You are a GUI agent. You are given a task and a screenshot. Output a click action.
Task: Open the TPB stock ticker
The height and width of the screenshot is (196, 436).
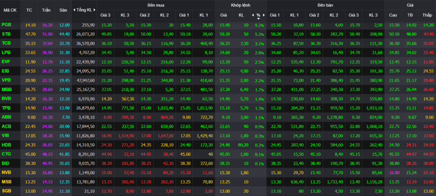[6, 108]
